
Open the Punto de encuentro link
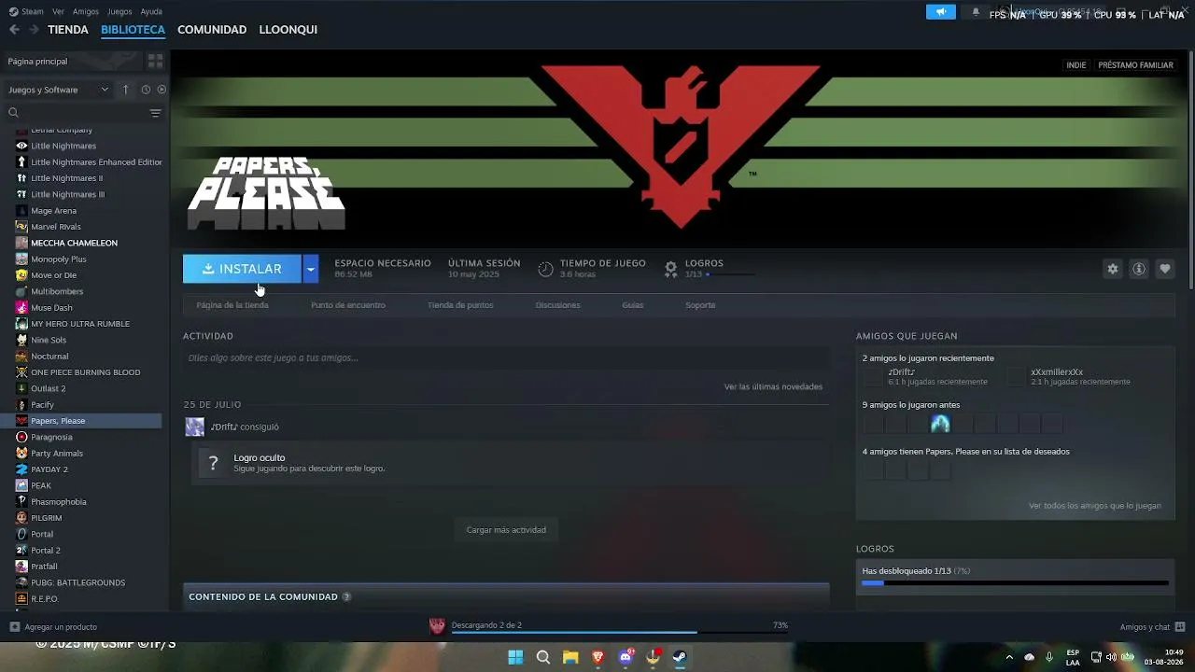pos(348,305)
